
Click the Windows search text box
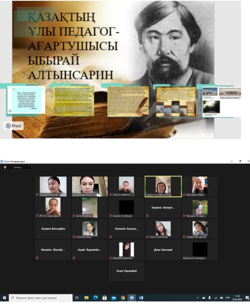coord(41,298)
